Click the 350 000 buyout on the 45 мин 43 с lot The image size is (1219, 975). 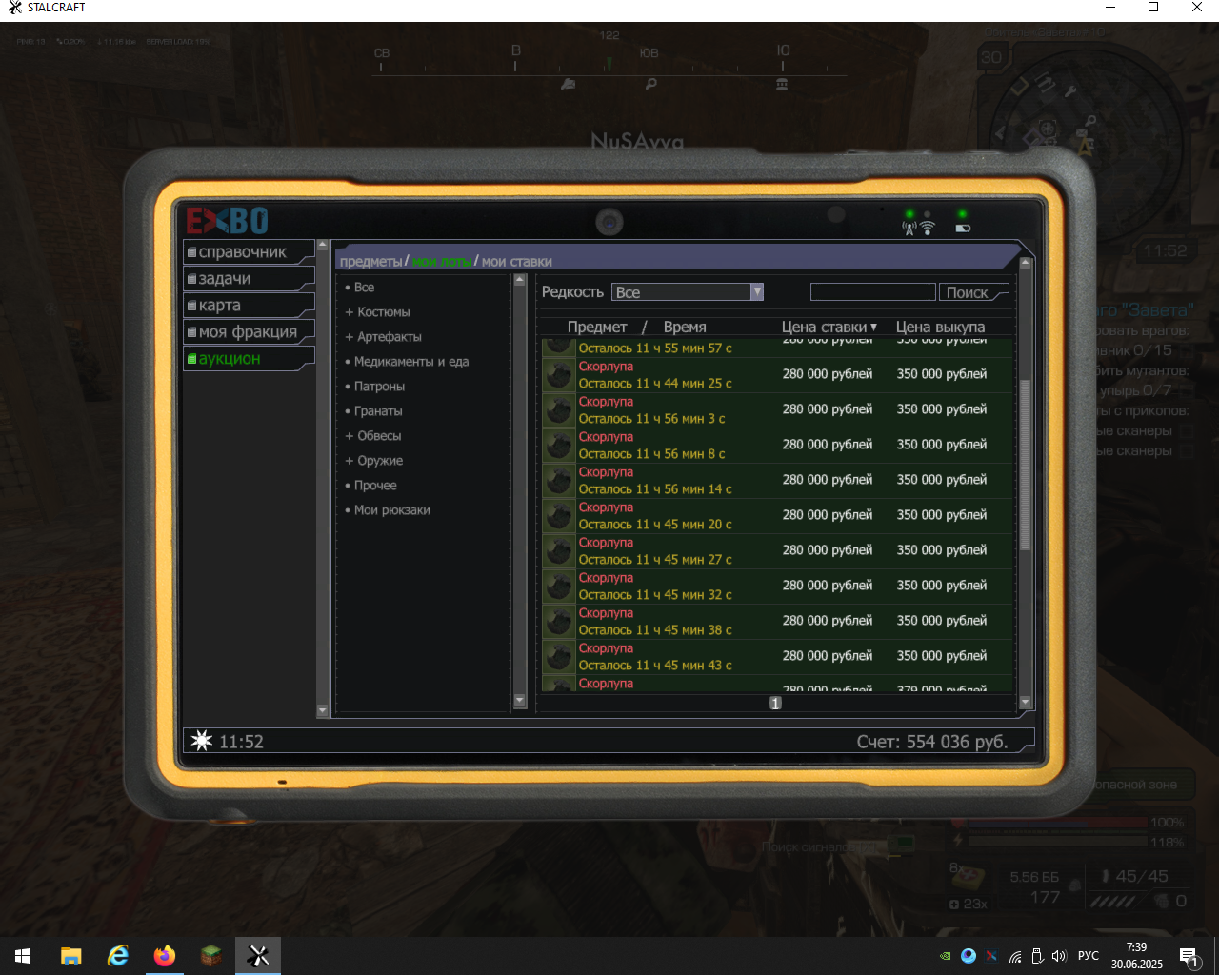coord(942,656)
